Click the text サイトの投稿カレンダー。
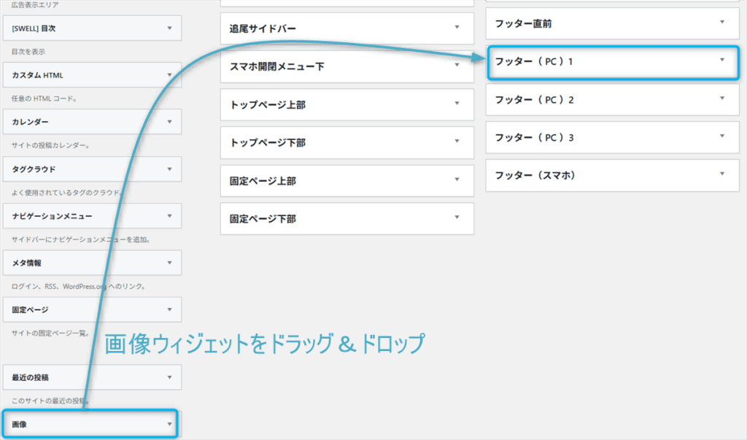 (51, 145)
